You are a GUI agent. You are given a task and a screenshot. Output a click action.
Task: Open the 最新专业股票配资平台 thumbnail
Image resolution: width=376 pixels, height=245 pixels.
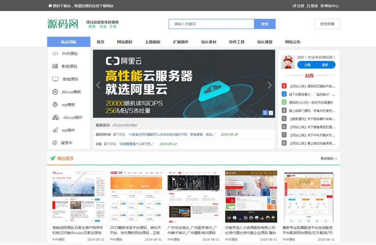tap(308, 196)
